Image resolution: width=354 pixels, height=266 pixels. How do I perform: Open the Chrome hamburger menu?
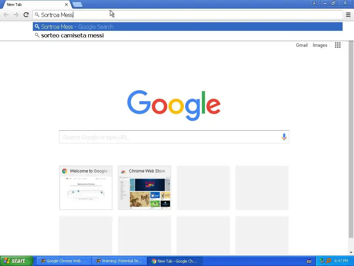pyautogui.click(x=348, y=15)
